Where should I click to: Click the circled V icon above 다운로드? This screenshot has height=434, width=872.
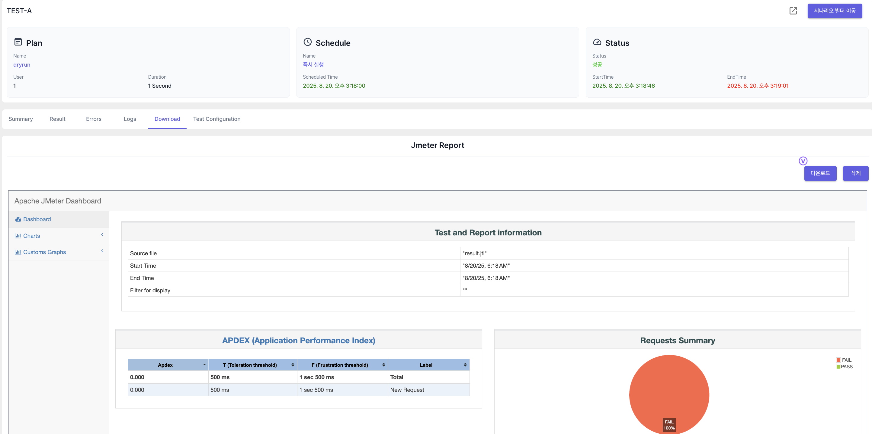click(x=803, y=161)
